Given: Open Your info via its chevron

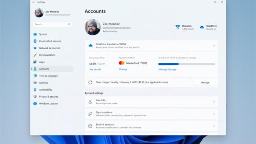Looking at the screenshot, I should (214, 102).
